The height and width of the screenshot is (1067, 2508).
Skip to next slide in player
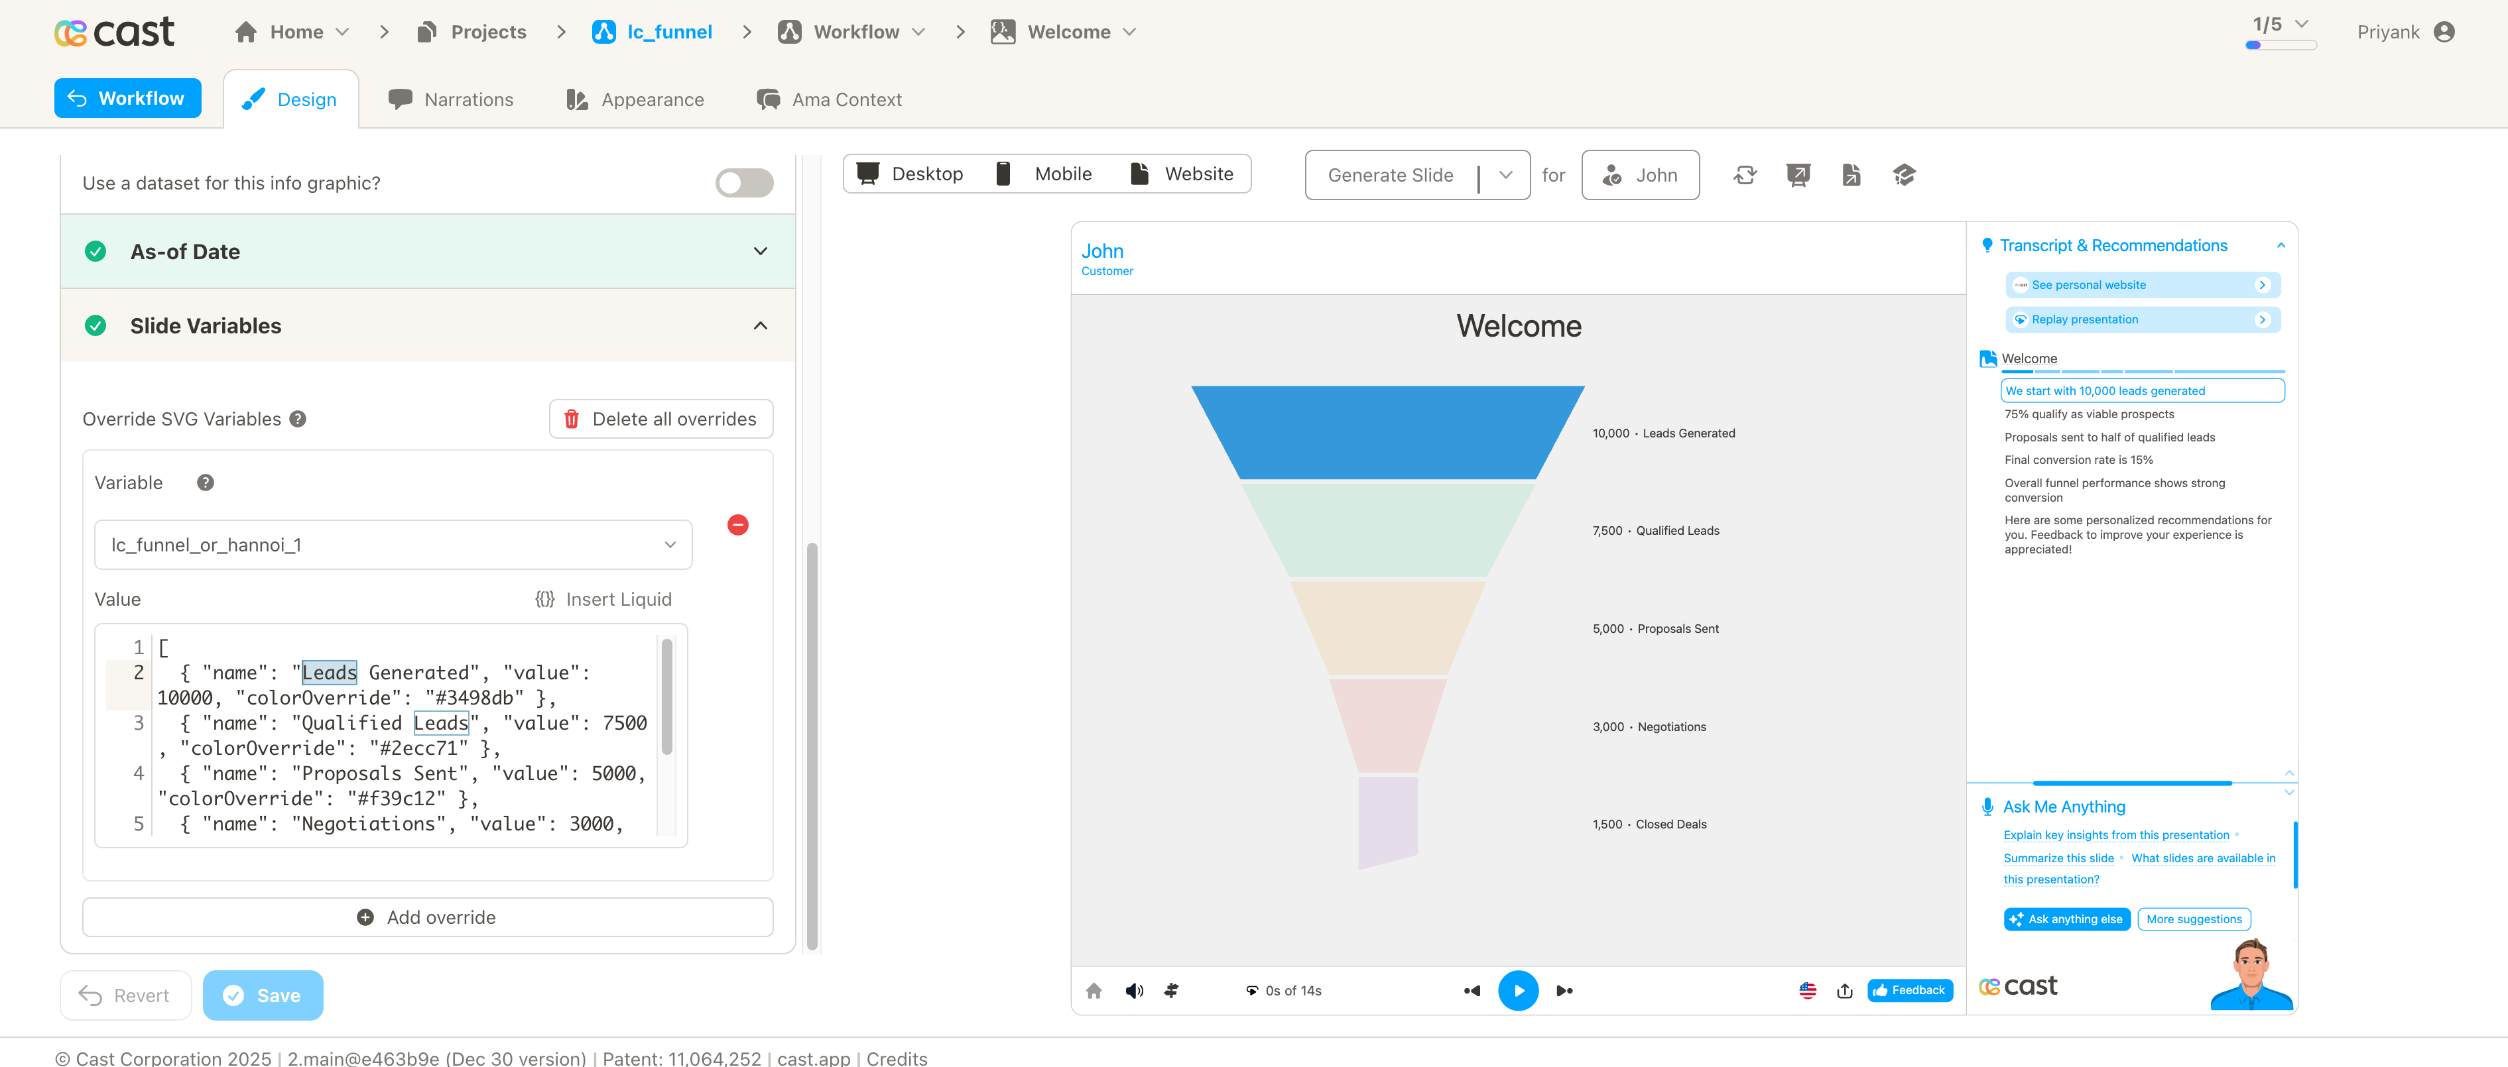coord(1564,990)
